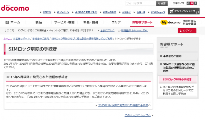Click このページのトップへ link
This screenshot has height=120, width=205.
click(x=137, y=115)
